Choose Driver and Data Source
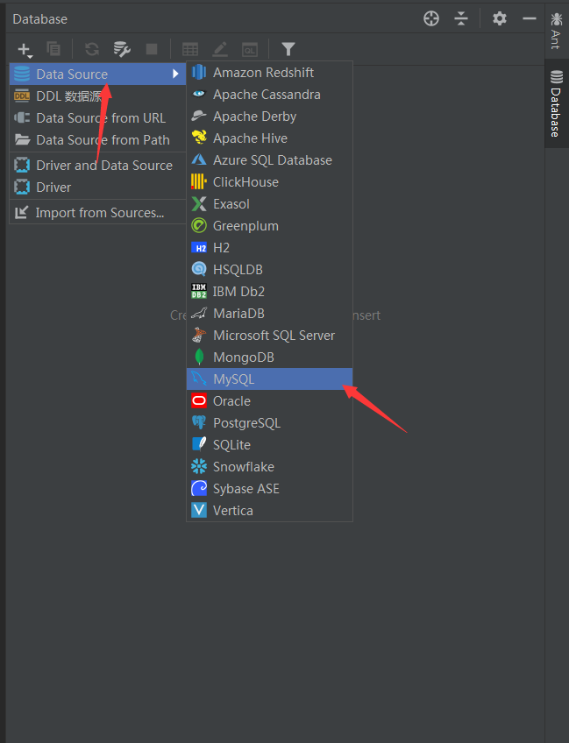 point(97,166)
